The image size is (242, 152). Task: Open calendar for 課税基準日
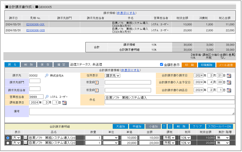click(64, 103)
